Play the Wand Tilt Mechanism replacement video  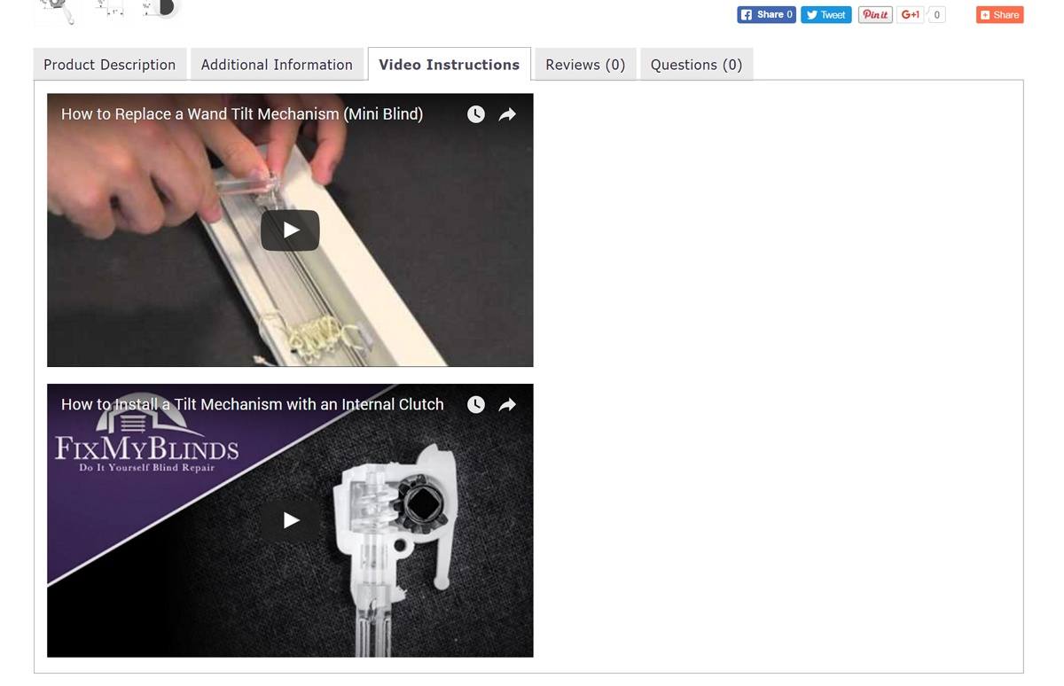tap(290, 230)
